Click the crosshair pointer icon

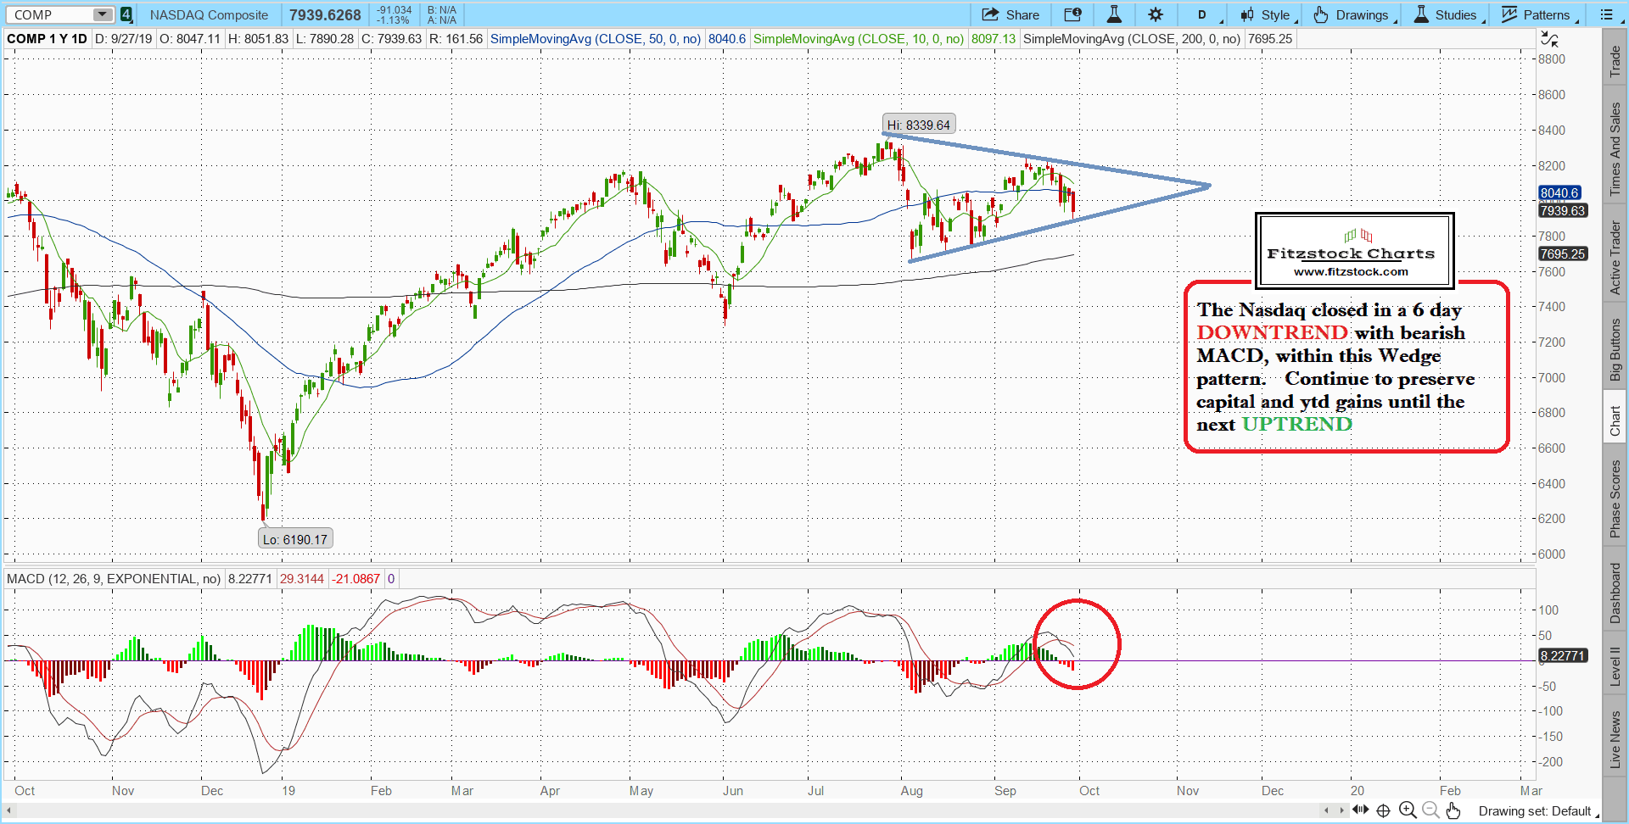tap(1383, 810)
